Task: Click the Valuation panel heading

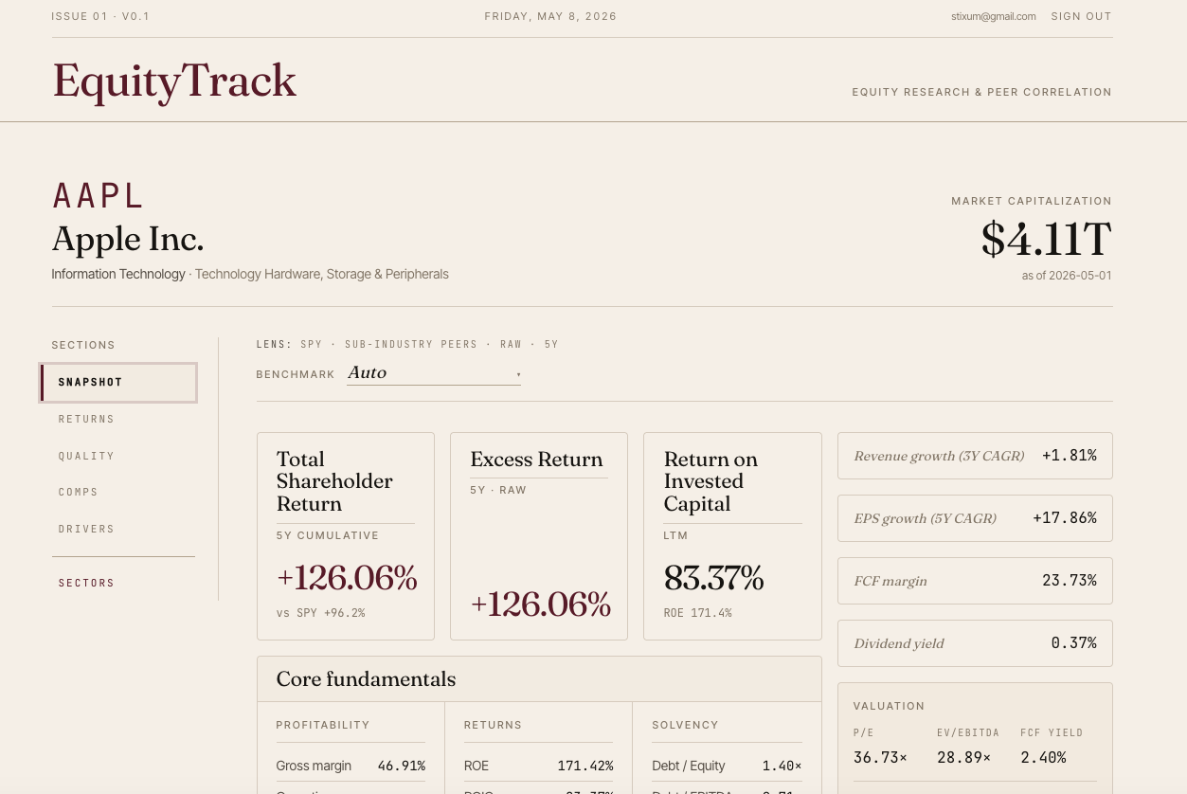Action: (889, 706)
